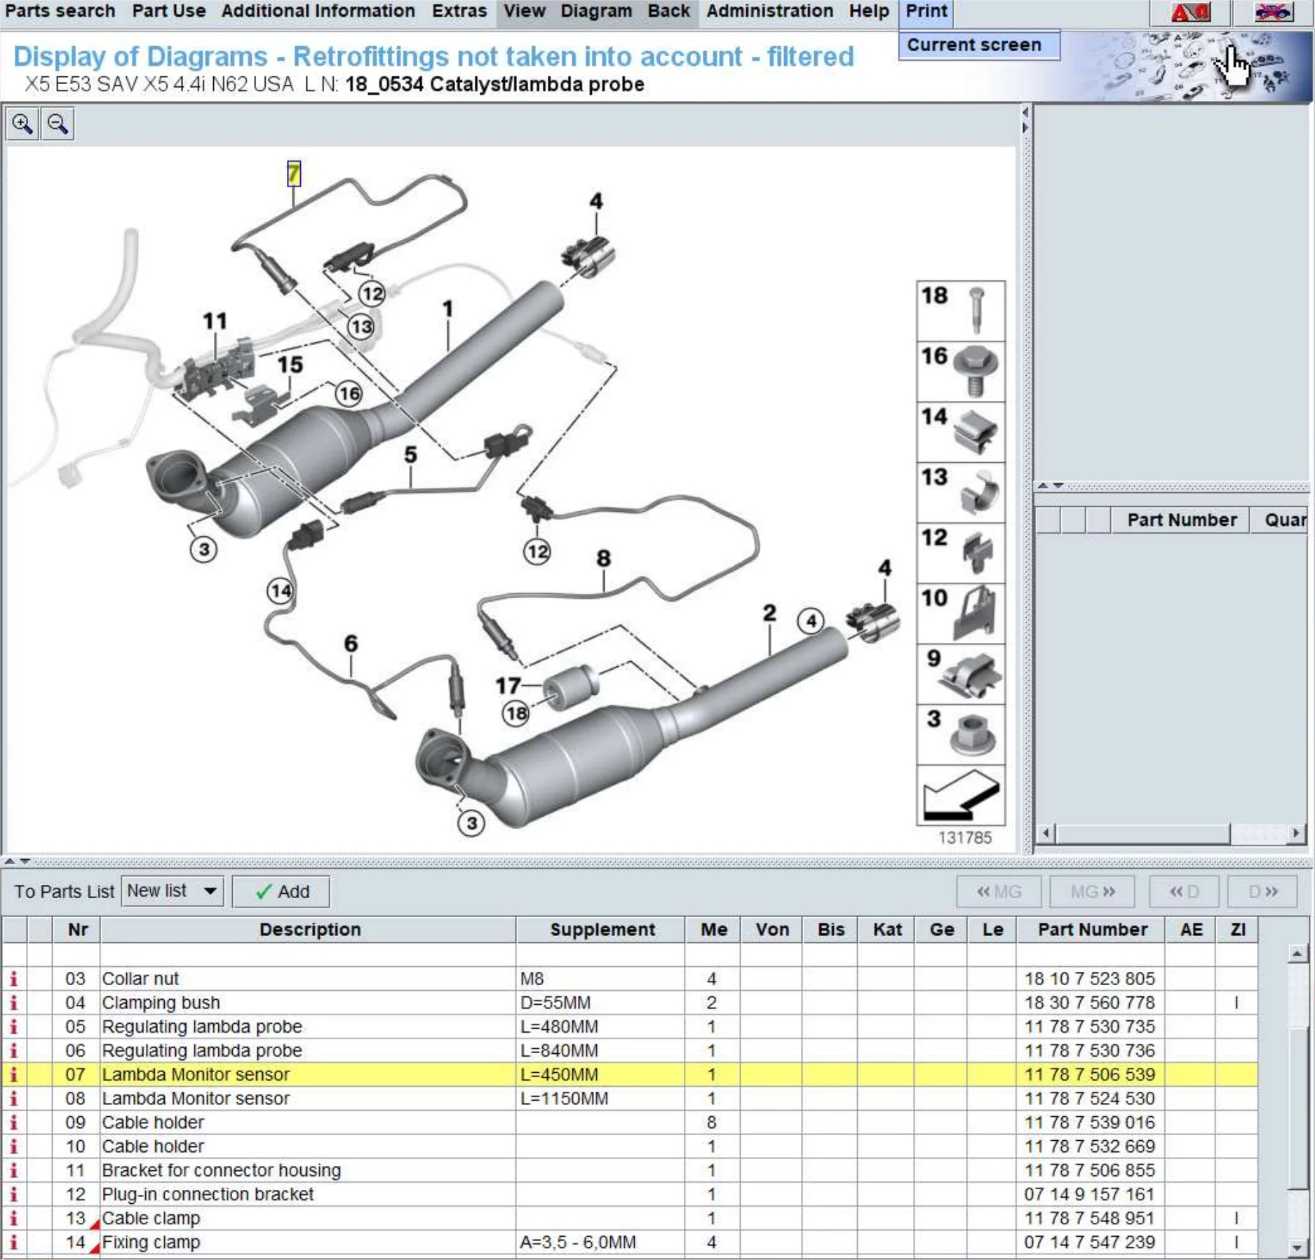
Task: Click the black direction arrow icon in legend
Action: (x=961, y=795)
